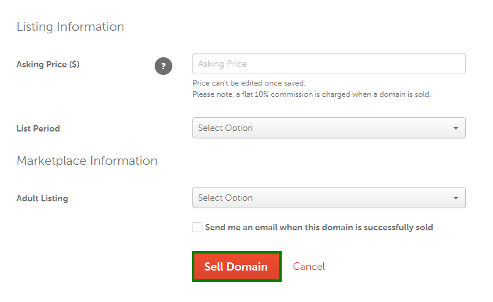Click the "List Period" field label
The height and width of the screenshot is (302, 493).
[38, 128]
